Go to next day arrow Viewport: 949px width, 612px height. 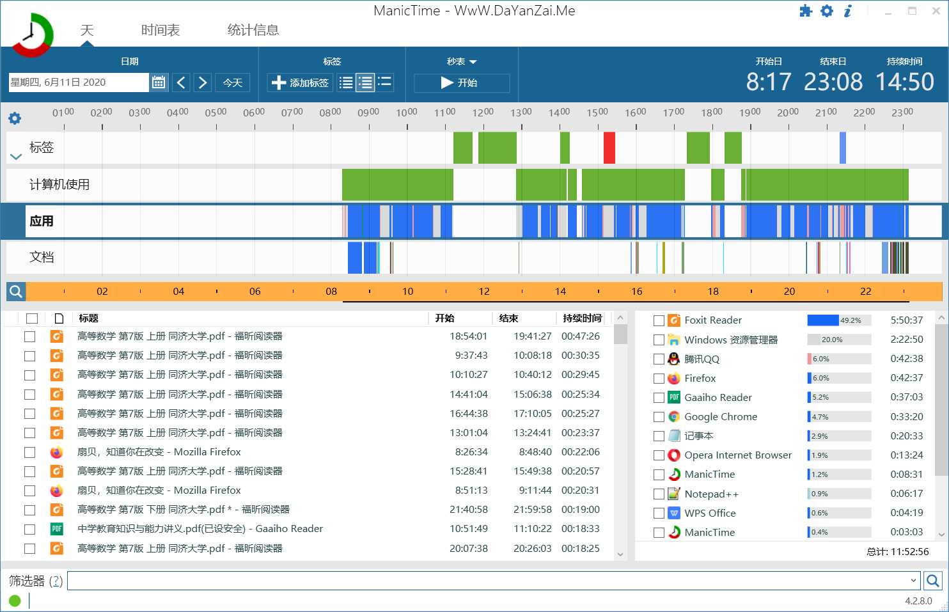[x=203, y=82]
